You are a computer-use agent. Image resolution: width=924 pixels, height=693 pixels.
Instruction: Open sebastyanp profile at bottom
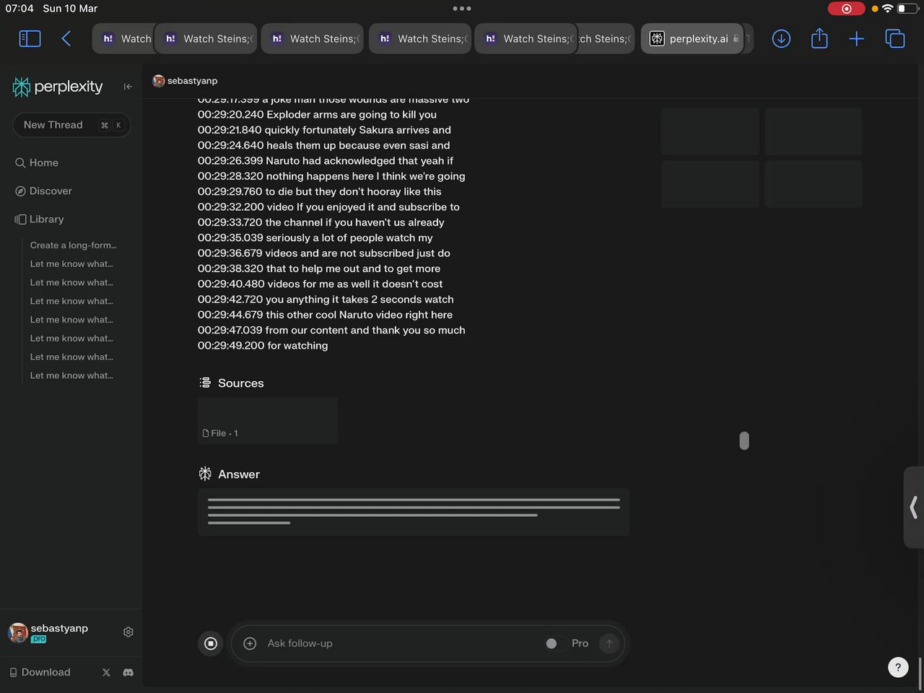pos(48,632)
